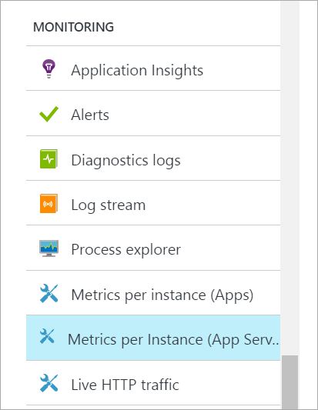
Task: Click the green checkmark Alerts icon
Action: coord(49,114)
